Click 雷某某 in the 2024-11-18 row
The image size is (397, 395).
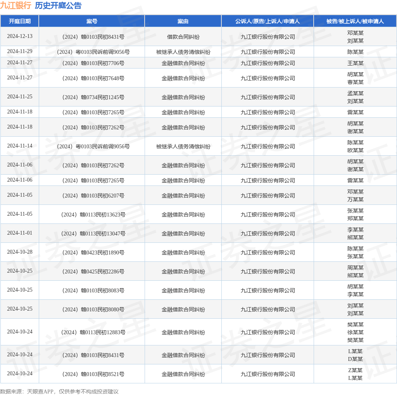pyautogui.click(x=356, y=113)
